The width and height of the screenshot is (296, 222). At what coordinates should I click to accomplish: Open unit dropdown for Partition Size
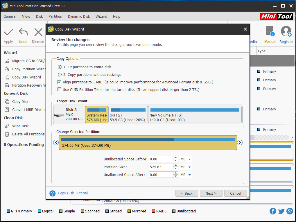[189, 167]
